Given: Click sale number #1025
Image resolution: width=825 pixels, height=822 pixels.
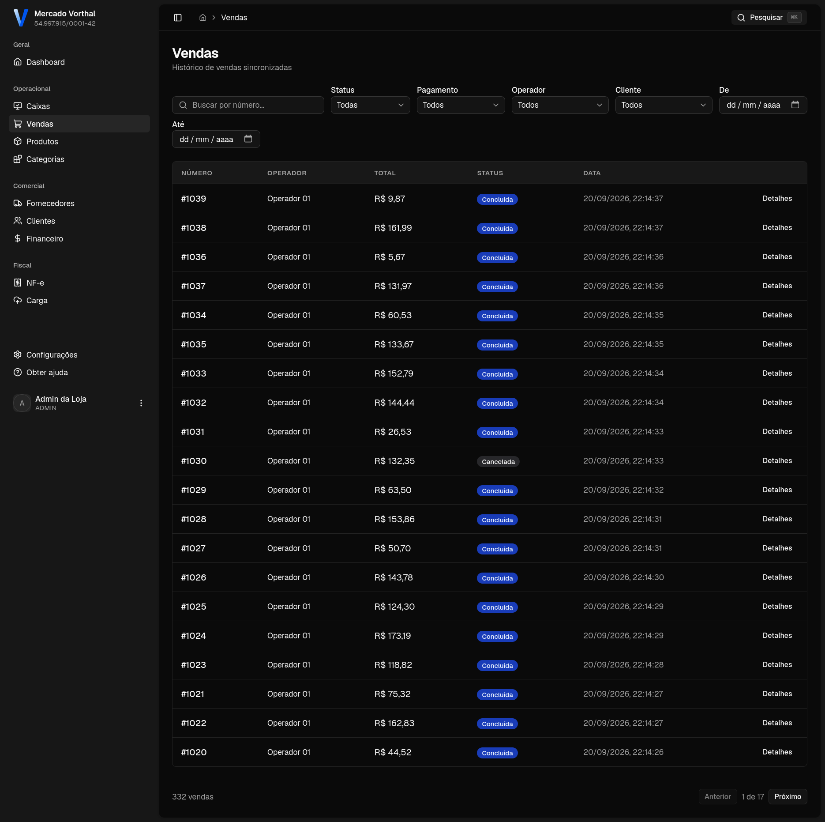Looking at the screenshot, I should (x=194, y=607).
